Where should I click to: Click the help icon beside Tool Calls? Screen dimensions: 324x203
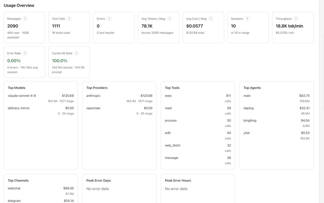click(69, 19)
